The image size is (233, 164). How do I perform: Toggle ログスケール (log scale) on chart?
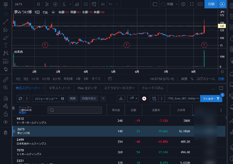click(206, 79)
